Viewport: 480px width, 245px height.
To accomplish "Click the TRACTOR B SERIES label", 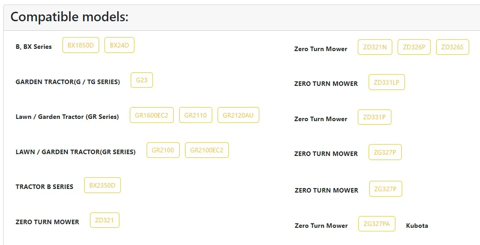I will (44, 187).
